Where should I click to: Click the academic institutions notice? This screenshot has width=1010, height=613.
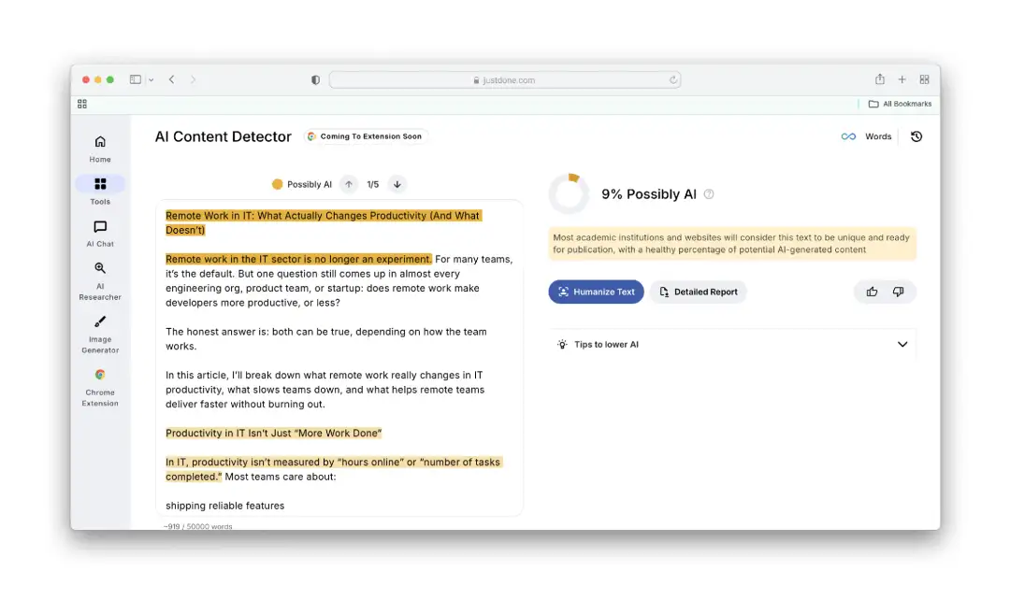coord(731,243)
